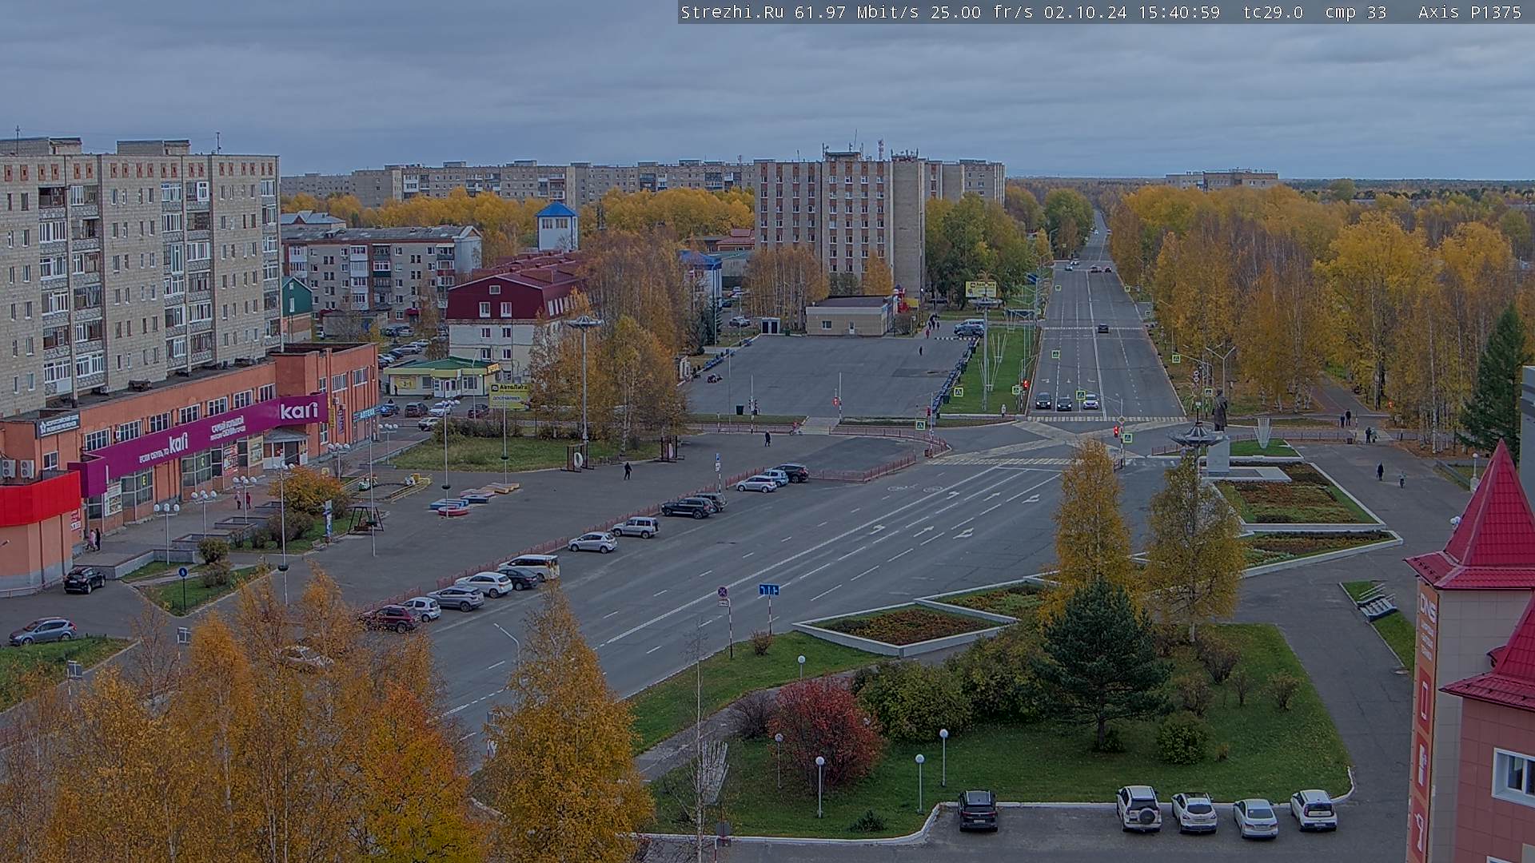Select the 61.97 Mbit/s bitrate value
This screenshot has width=1535, height=863.
pyautogui.click(x=856, y=12)
